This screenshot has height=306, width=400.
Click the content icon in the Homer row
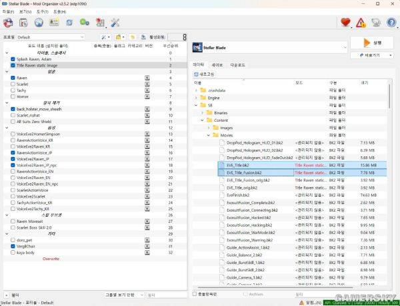147,96
